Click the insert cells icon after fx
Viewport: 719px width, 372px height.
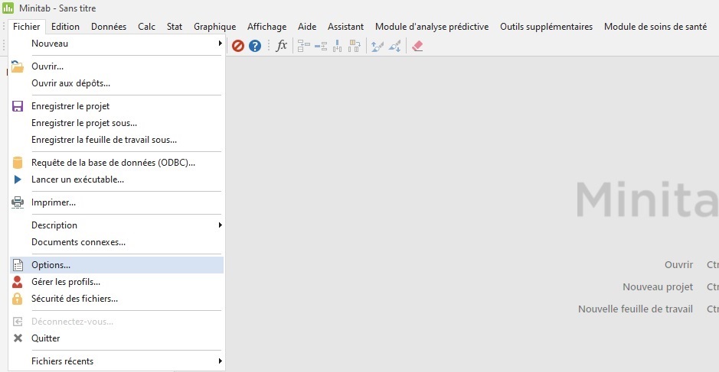pyautogui.click(x=303, y=46)
